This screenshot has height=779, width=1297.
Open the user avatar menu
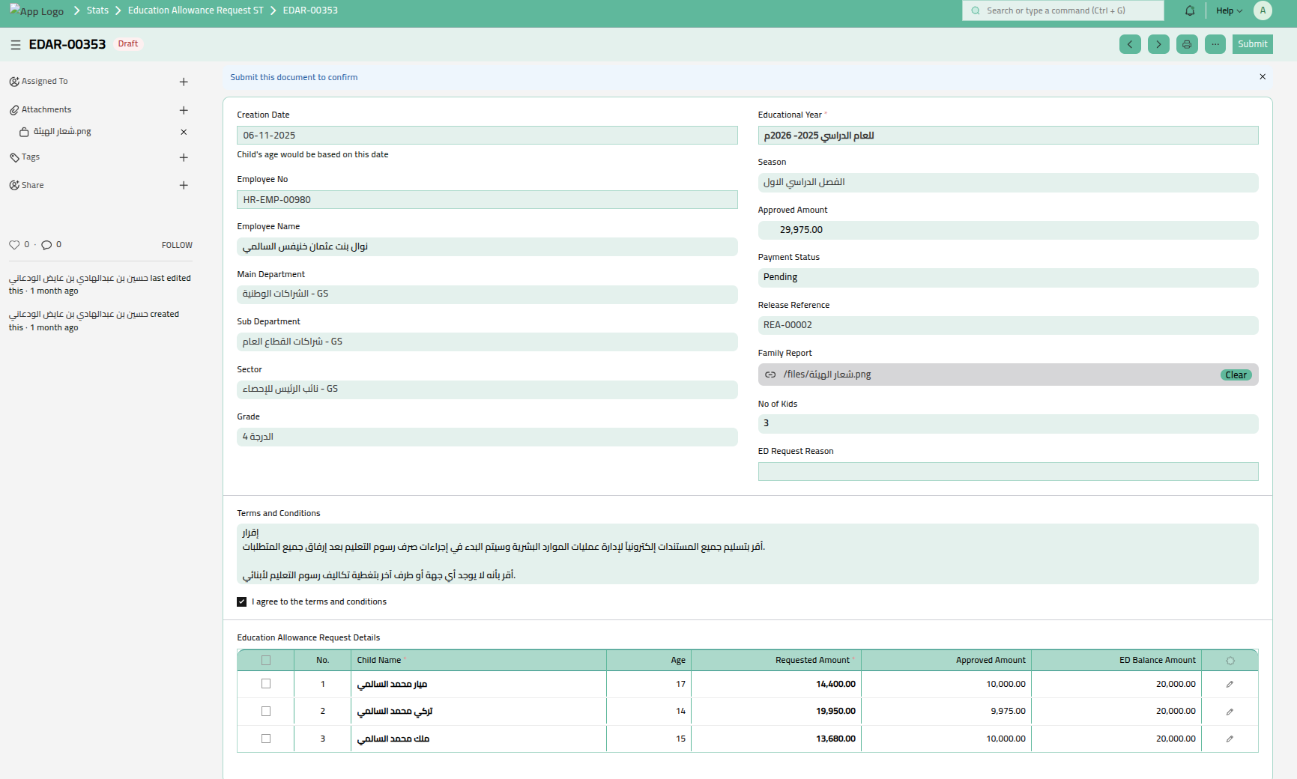point(1263,10)
